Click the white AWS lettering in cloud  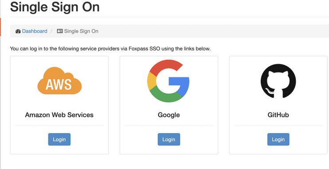tap(59, 84)
